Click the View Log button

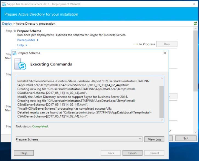154,139
